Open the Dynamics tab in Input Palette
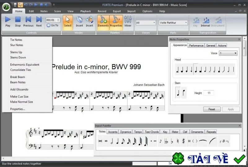This screenshot has width=248, height=167. [x=126, y=132]
